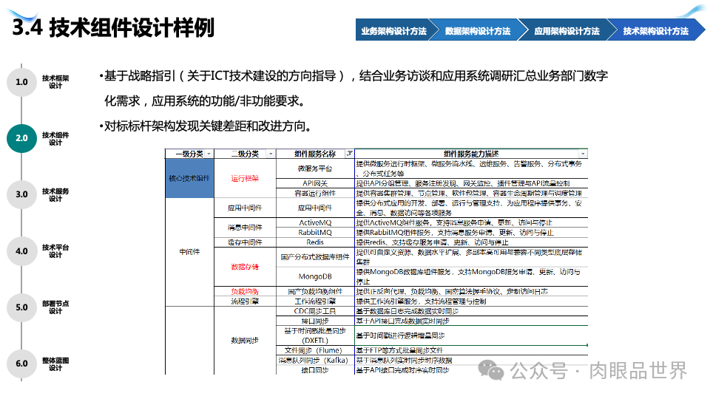Go to the 技术架构设计方法 tab
The height and width of the screenshot is (399, 710).
pyautogui.click(x=655, y=31)
